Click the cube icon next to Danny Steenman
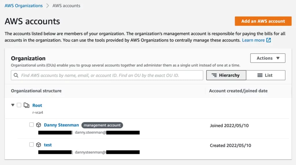The width and height of the screenshot is (296, 165). 38,125
